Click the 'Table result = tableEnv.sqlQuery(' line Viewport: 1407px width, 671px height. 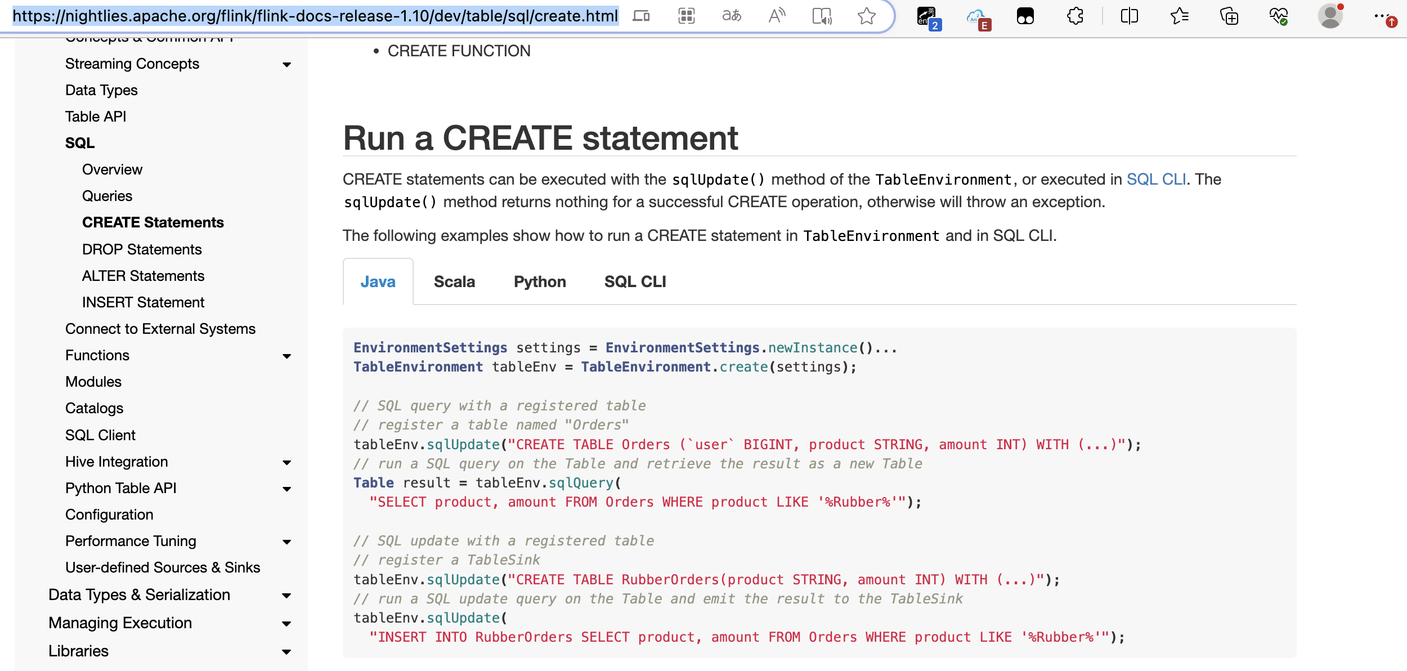pyautogui.click(x=487, y=483)
